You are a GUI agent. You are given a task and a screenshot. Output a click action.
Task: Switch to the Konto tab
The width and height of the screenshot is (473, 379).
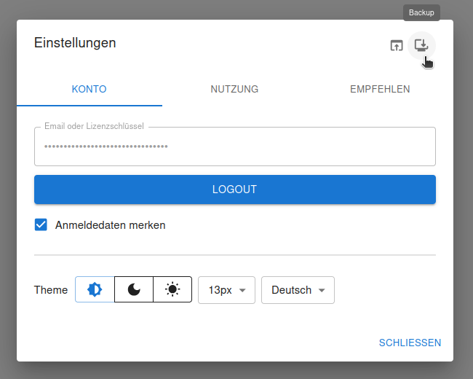click(90, 90)
